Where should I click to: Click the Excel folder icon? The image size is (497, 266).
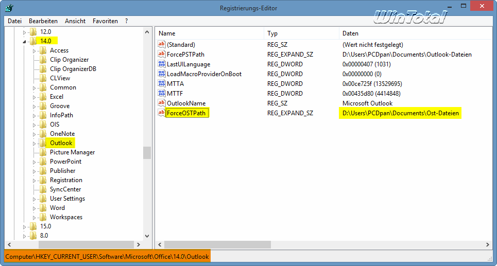click(x=43, y=97)
